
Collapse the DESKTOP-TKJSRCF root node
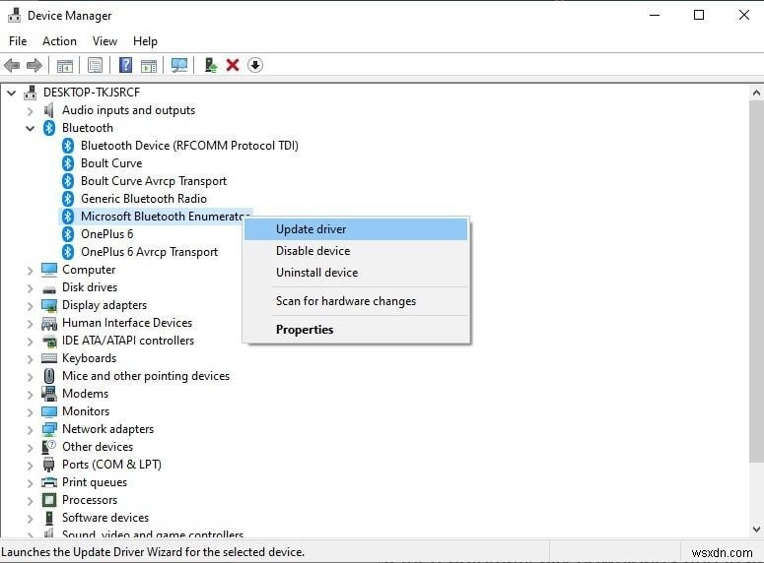[11, 93]
